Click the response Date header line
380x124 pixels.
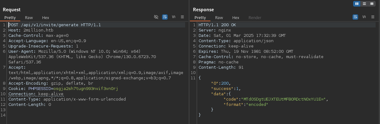coord(242,35)
